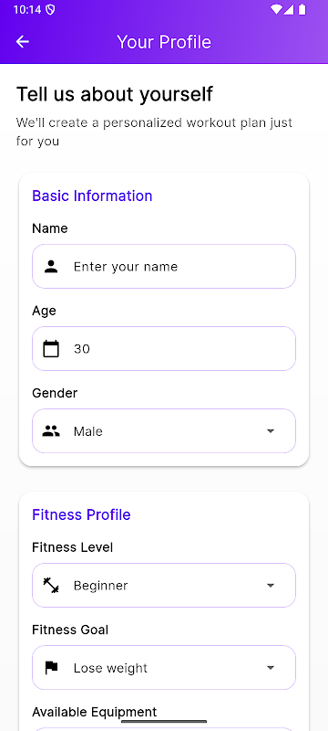
Task: Click the person icon in Name field
Action: click(51, 267)
